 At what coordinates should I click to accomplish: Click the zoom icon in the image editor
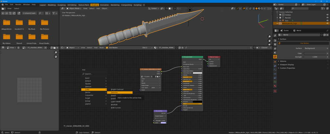coord(56,53)
